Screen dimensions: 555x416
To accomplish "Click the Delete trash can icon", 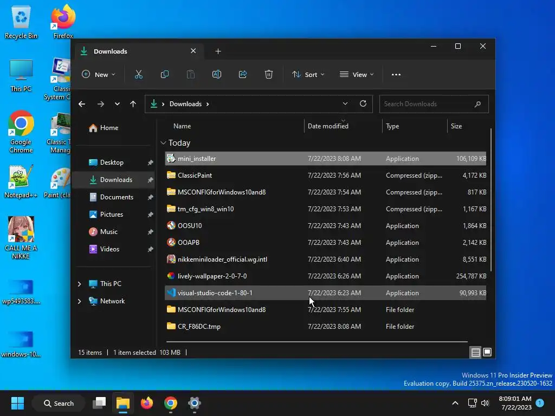I will pos(269,75).
